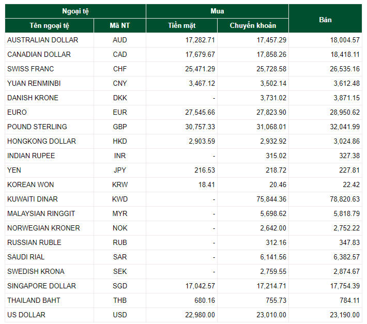Click the POUND STERLING currency name
This screenshot has height=324, width=367.
tap(37, 127)
